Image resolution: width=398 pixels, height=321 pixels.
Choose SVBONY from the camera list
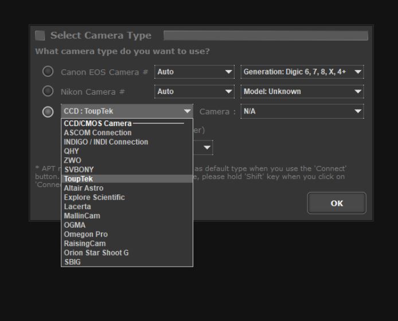[x=127, y=170]
